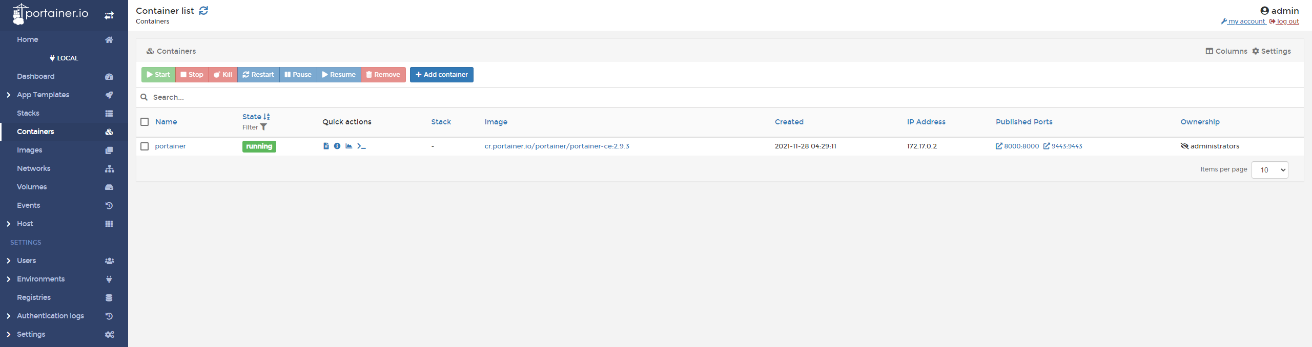Refresh the container list icon
Viewport: 1312px width, 347px height.
[x=203, y=11]
